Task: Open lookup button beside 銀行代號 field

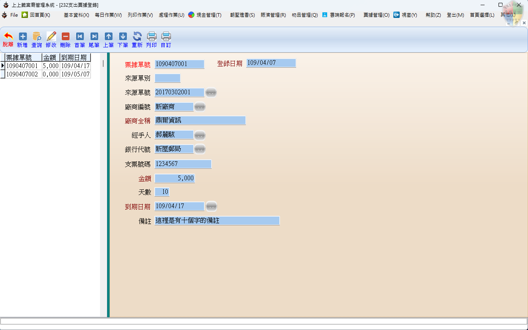Action: 200,149
